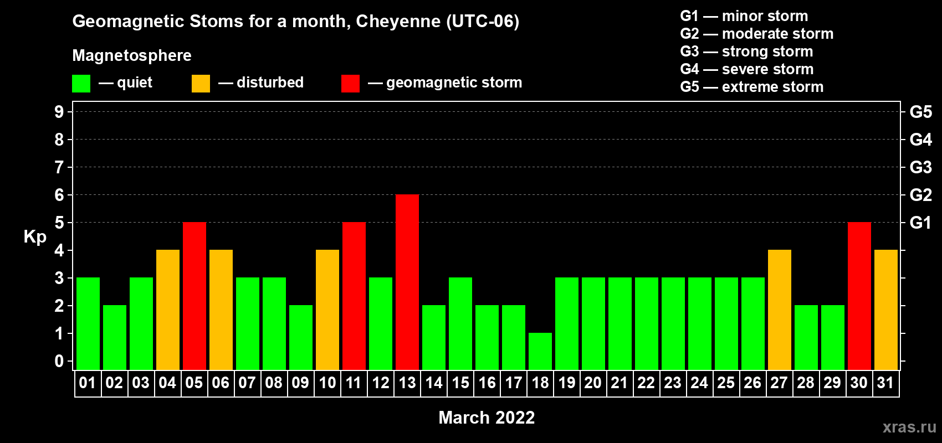Click date label 20 on the axis
Screen dimensions: 942x443
593,383
